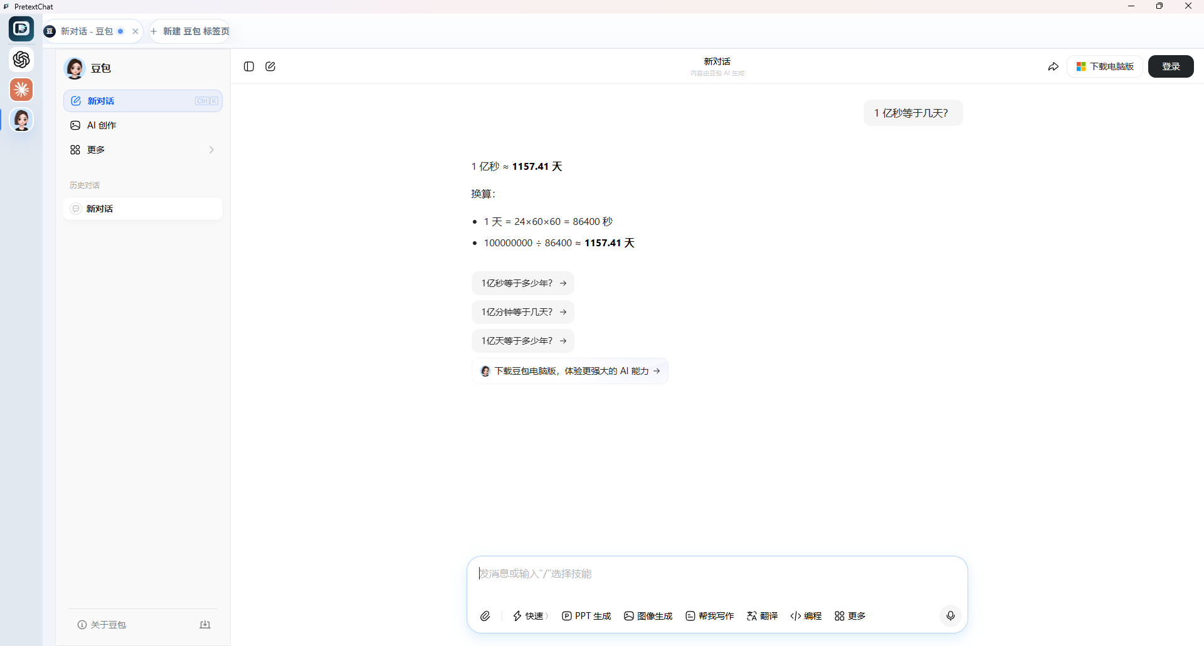Viewport: 1204px width, 646px height.
Task: Open 图像生成 image generation tool
Action: coord(648,616)
